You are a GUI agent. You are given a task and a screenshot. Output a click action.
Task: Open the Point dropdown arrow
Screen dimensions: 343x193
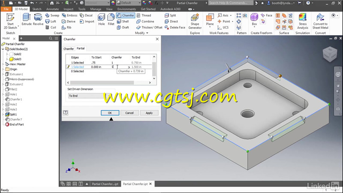click(x=232, y=21)
